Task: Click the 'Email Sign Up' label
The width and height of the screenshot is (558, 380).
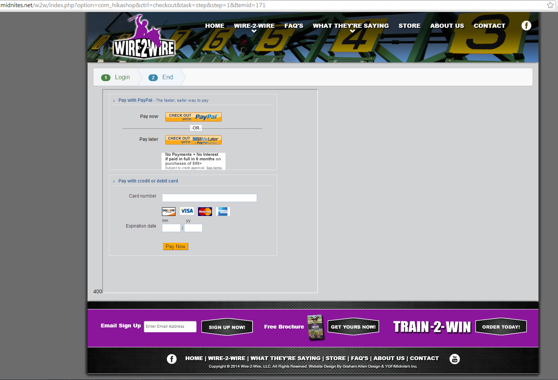Action: [x=121, y=326]
